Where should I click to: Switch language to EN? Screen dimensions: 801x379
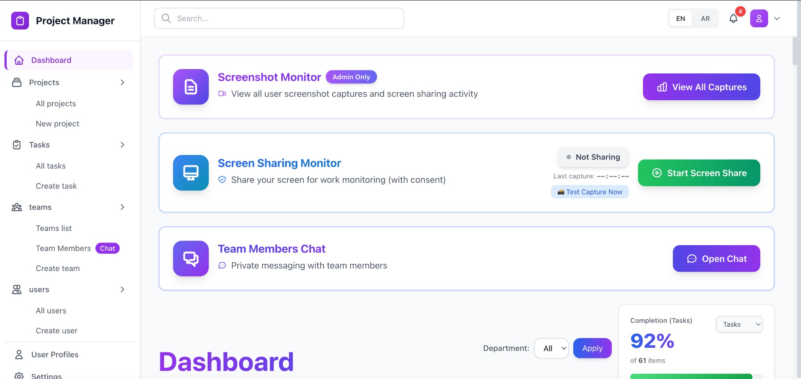coord(681,18)
